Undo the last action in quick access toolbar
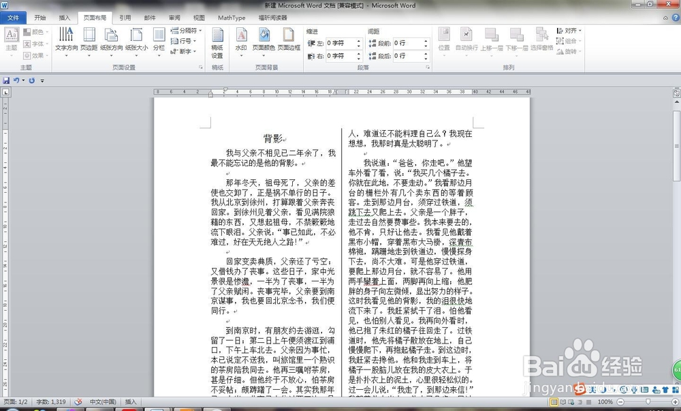Image resolution: width=681 pixels, height=411 pixels. pos(16,80)
